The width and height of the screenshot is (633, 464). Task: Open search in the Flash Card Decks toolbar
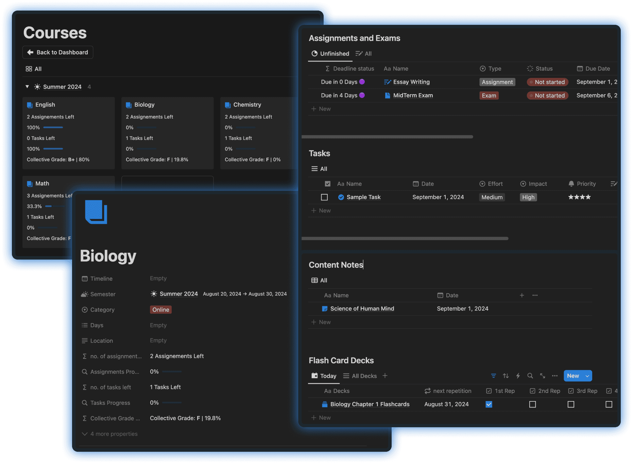[x=530, y=376]
